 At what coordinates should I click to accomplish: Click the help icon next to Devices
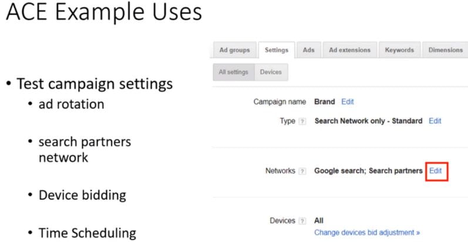tap(302, 221)
